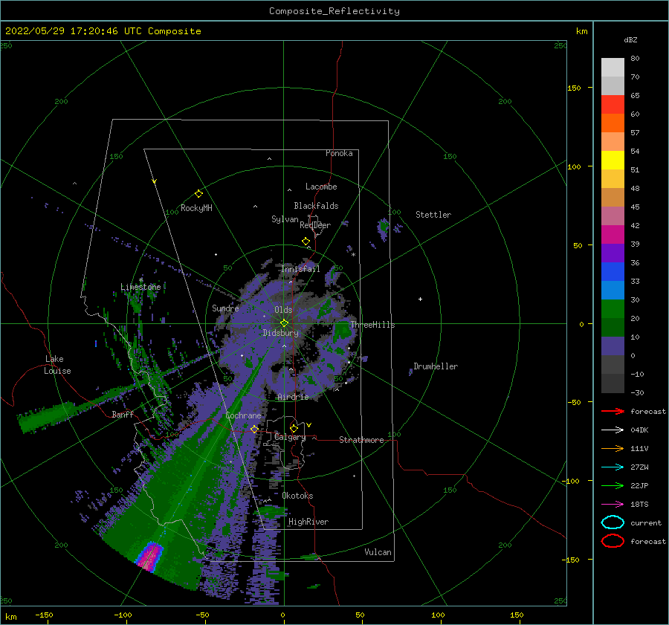The height and width of the screenshot is (625, 669).
Task: Click the HighRiver label
Action: pos(308,522)
